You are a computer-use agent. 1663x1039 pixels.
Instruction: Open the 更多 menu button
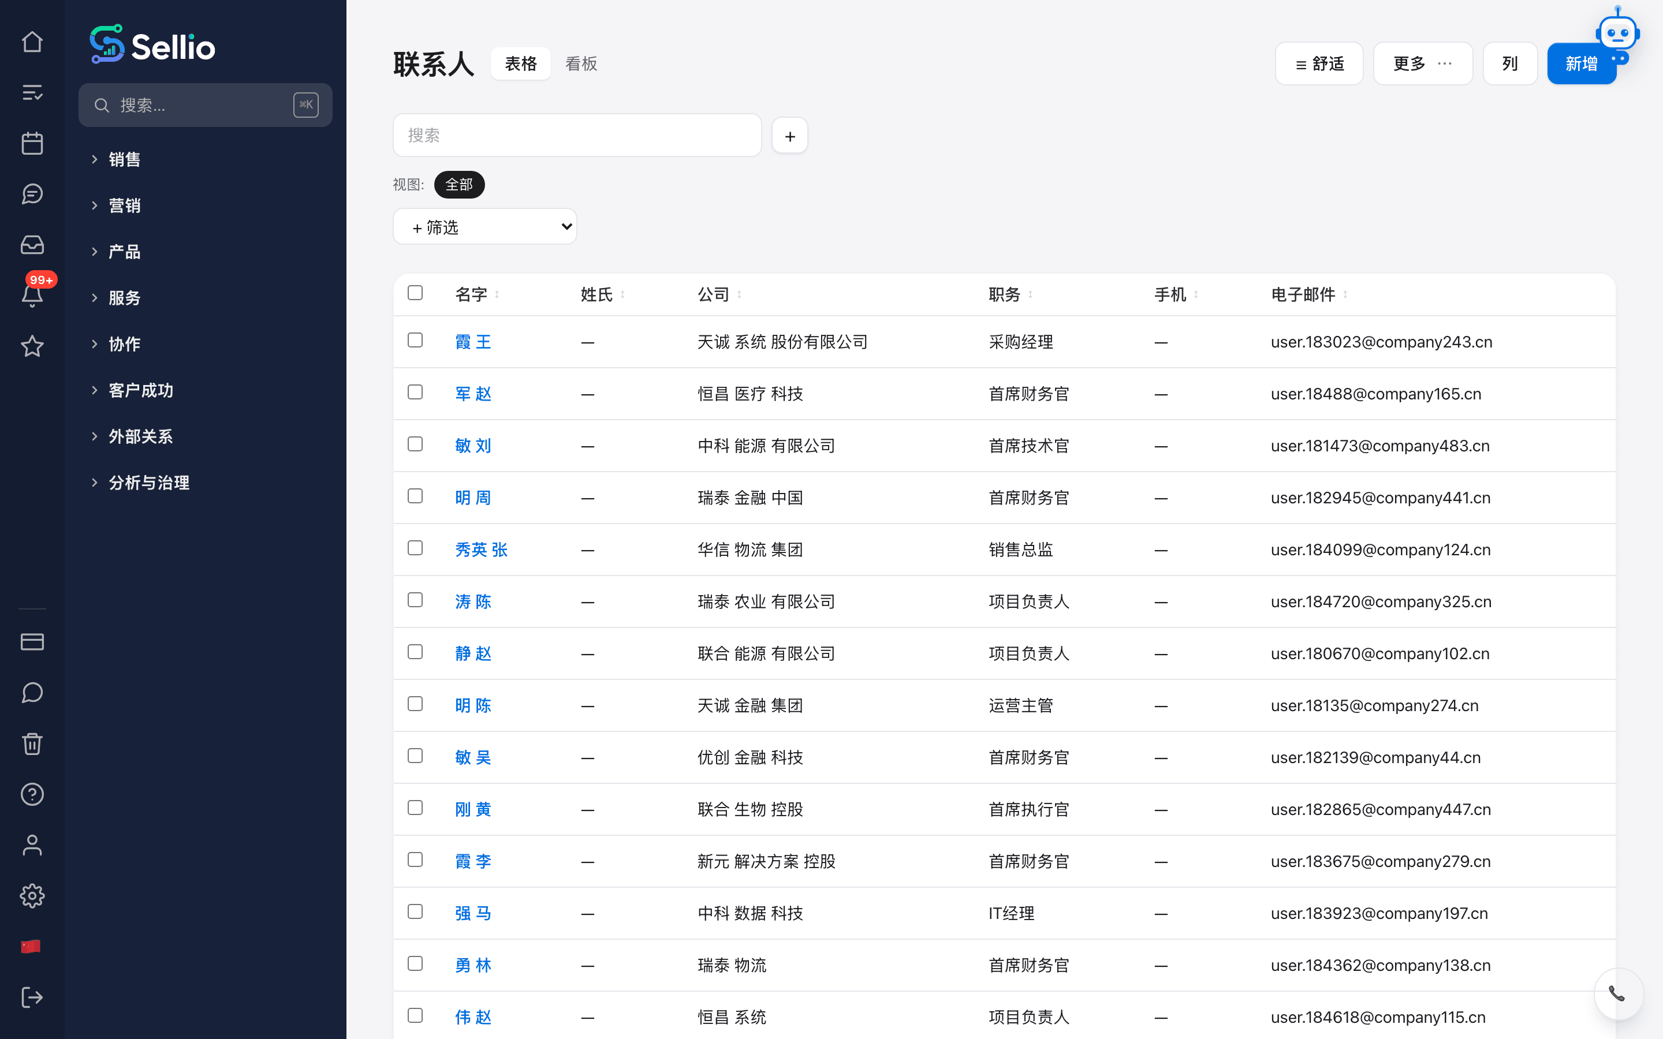click(x=1422, y=64)
